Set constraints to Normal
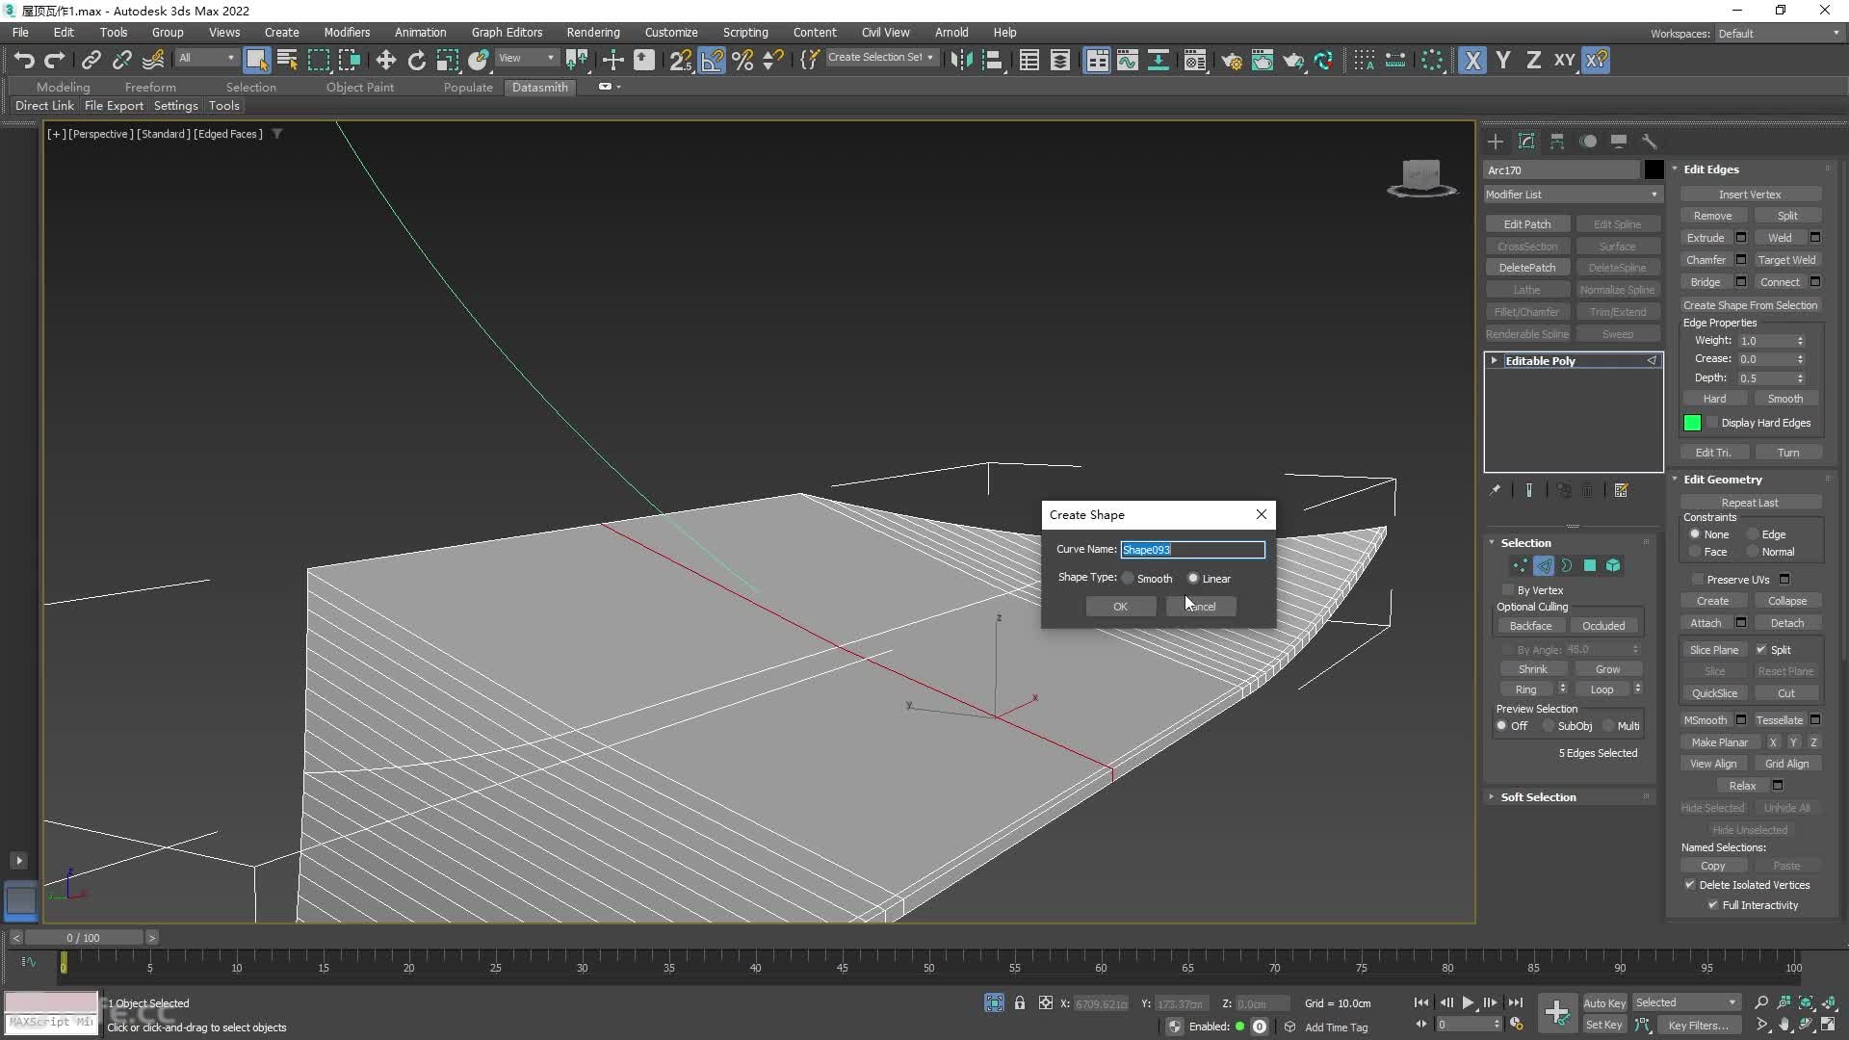This screenshot has width=1849, height=1040. coord(1753,552)
